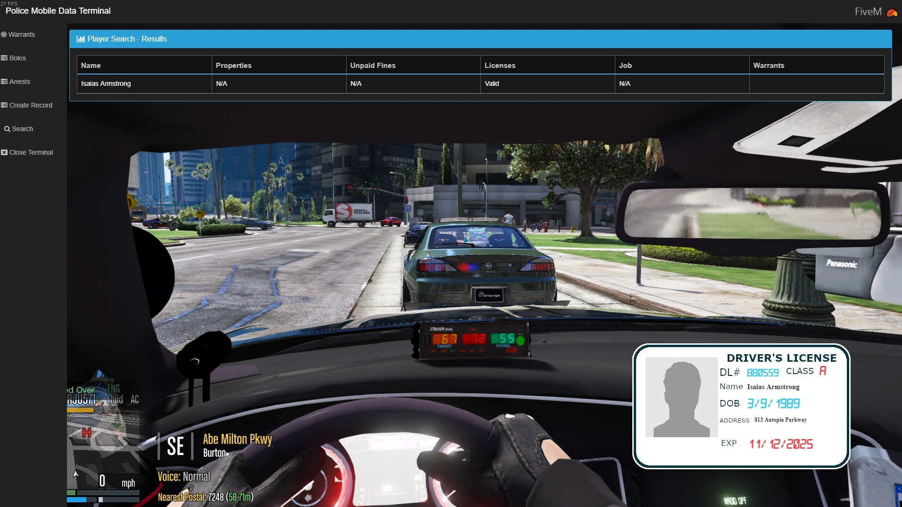Select Close Terminal in the sidebar
902x507 pixels.
click(27, 152)
